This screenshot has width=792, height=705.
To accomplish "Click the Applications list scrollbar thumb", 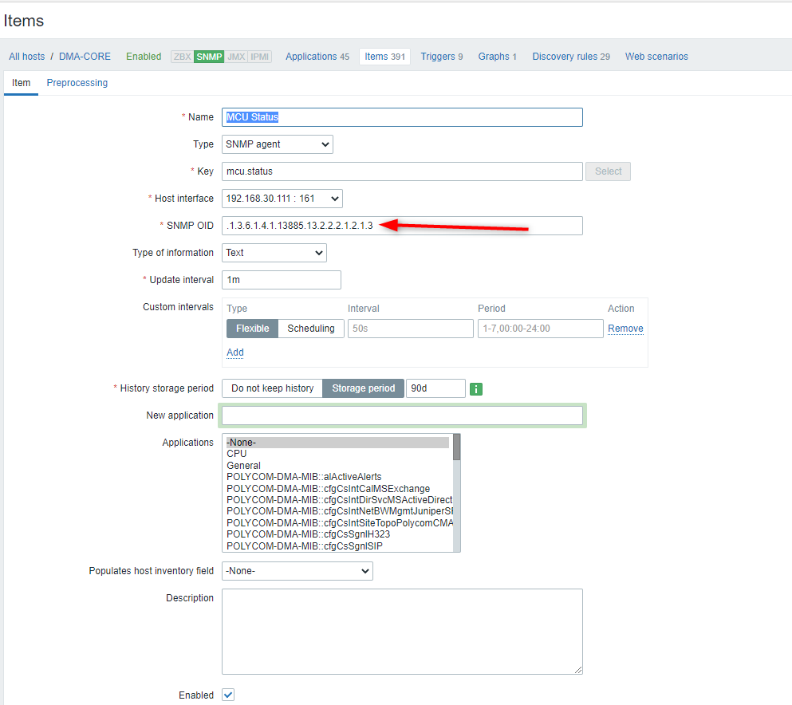I will click(456, 447).
